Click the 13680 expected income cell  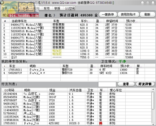point(123,70)
